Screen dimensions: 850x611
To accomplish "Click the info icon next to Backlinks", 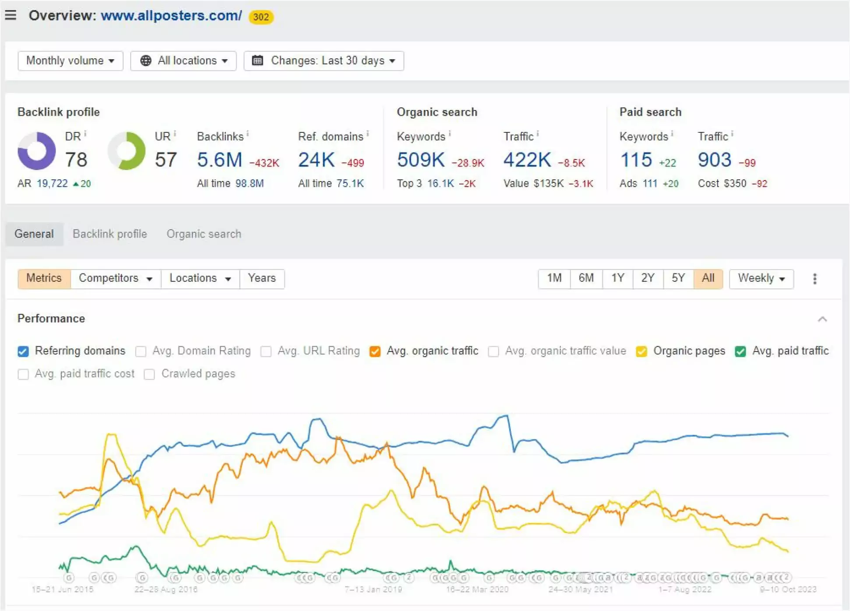I will 248,134.
